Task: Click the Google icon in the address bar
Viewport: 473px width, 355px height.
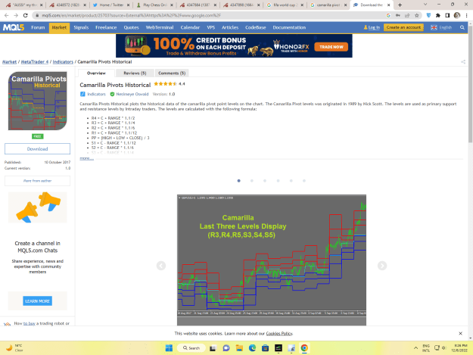Action: point(388,15)
